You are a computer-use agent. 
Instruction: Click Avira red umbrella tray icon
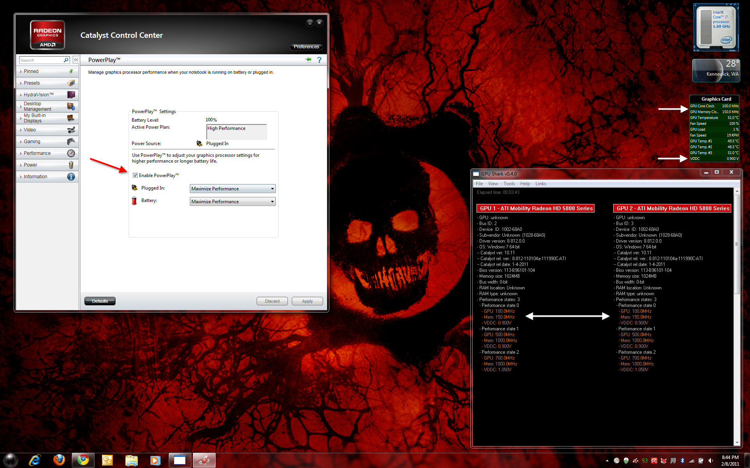click(x=654, y=461)
